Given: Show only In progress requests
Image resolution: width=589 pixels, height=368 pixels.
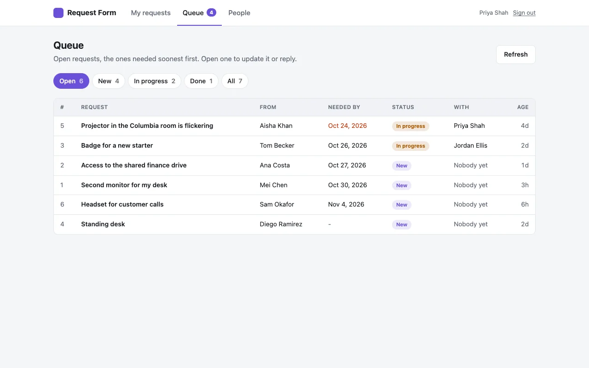Looking at the screenshot, I should [x=155, y=81].
